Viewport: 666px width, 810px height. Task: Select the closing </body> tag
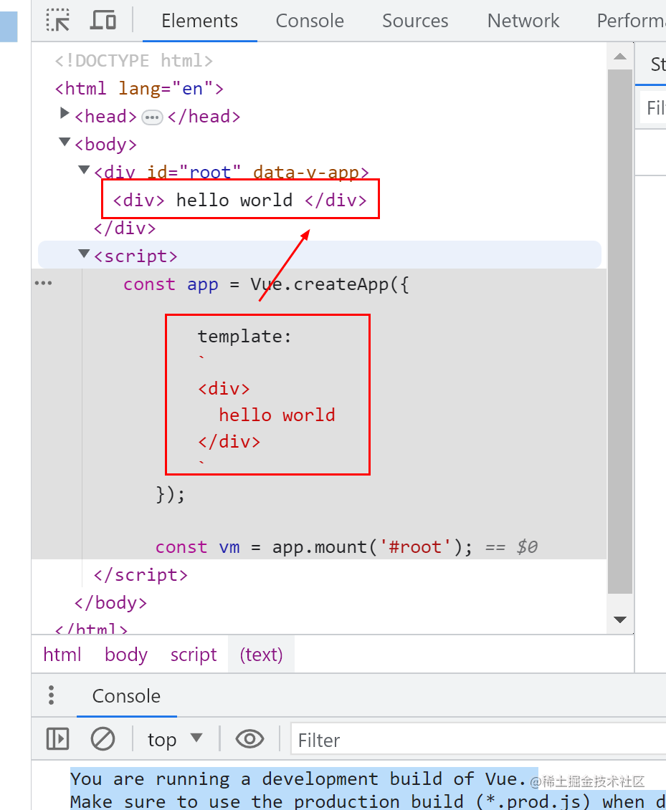point(110,602)
